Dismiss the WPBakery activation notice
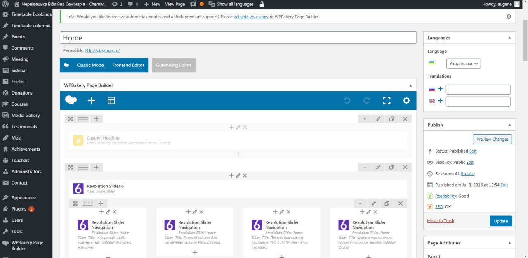Image resolution: width=528 pixels, height=258 pixels. click(509, 17)
